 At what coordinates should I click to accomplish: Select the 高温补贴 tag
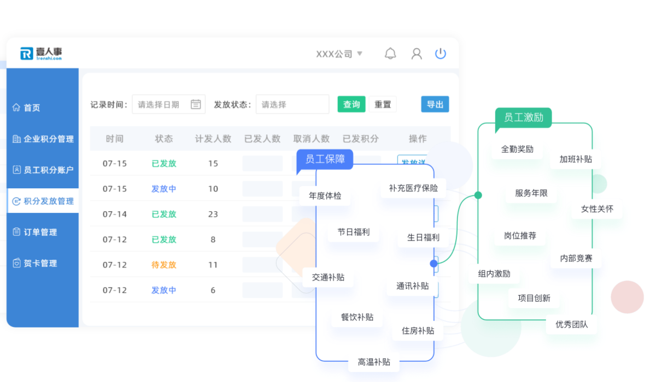coord(374,362)
